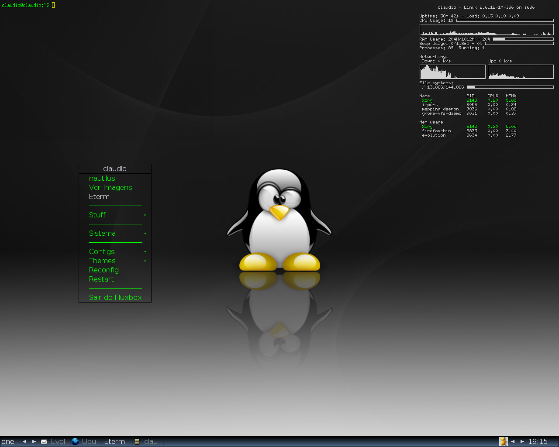Select Reconfig in the Fluxbox menu
The width and height of the screenshot is (559, 447).
point(115,270)
